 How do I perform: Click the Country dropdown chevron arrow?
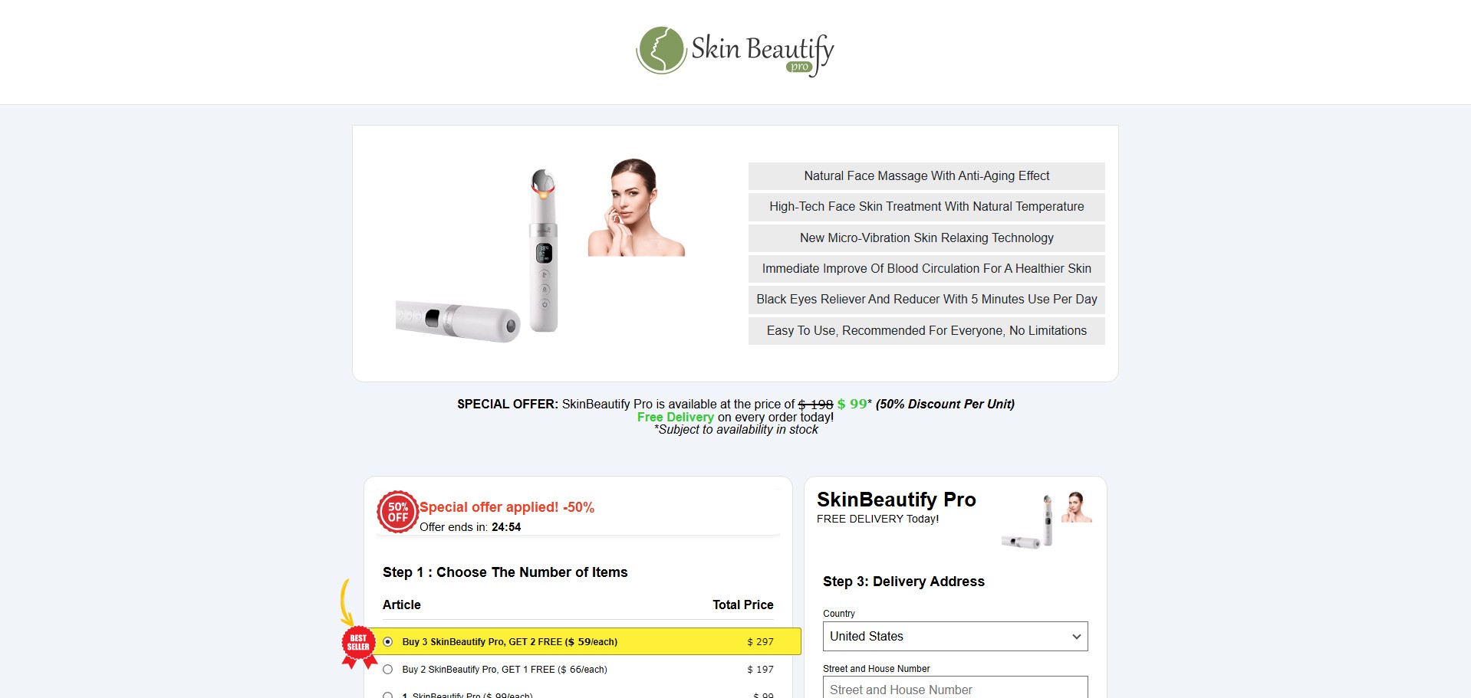[1076, 637]
